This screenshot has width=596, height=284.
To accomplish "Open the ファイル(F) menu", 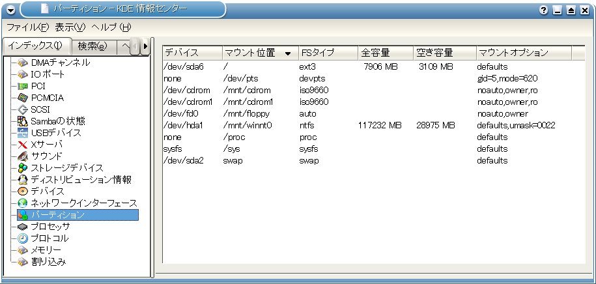I will coord(28,27).
